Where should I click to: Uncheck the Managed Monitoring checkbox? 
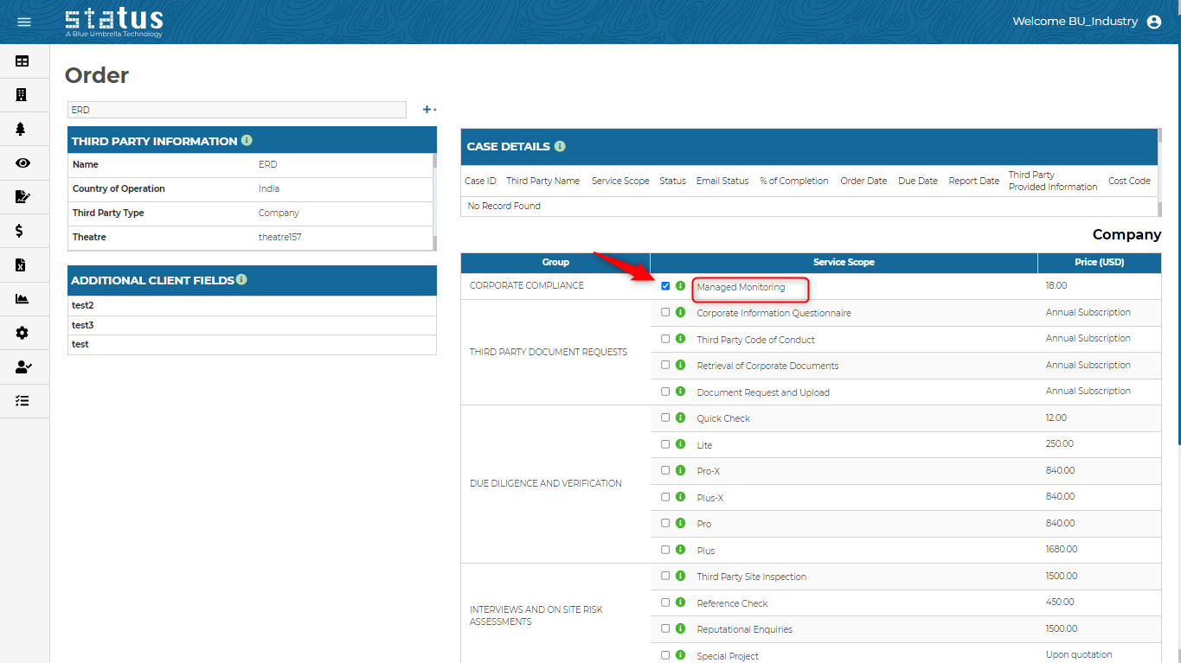coord(665,286)
